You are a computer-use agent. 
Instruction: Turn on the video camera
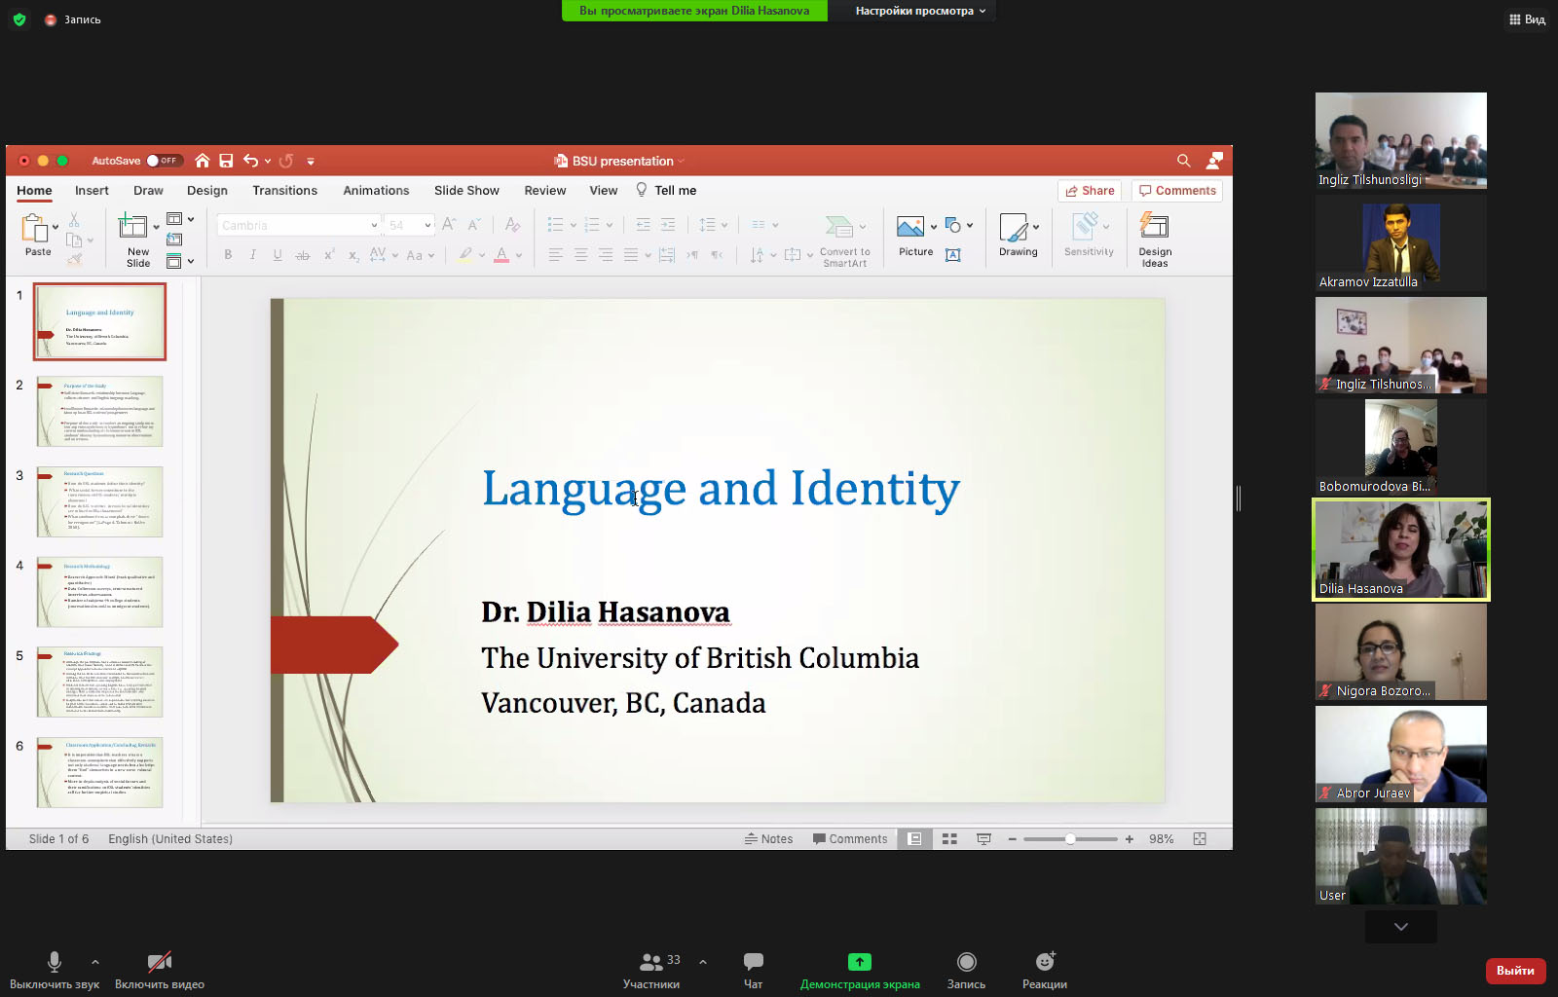159,962
